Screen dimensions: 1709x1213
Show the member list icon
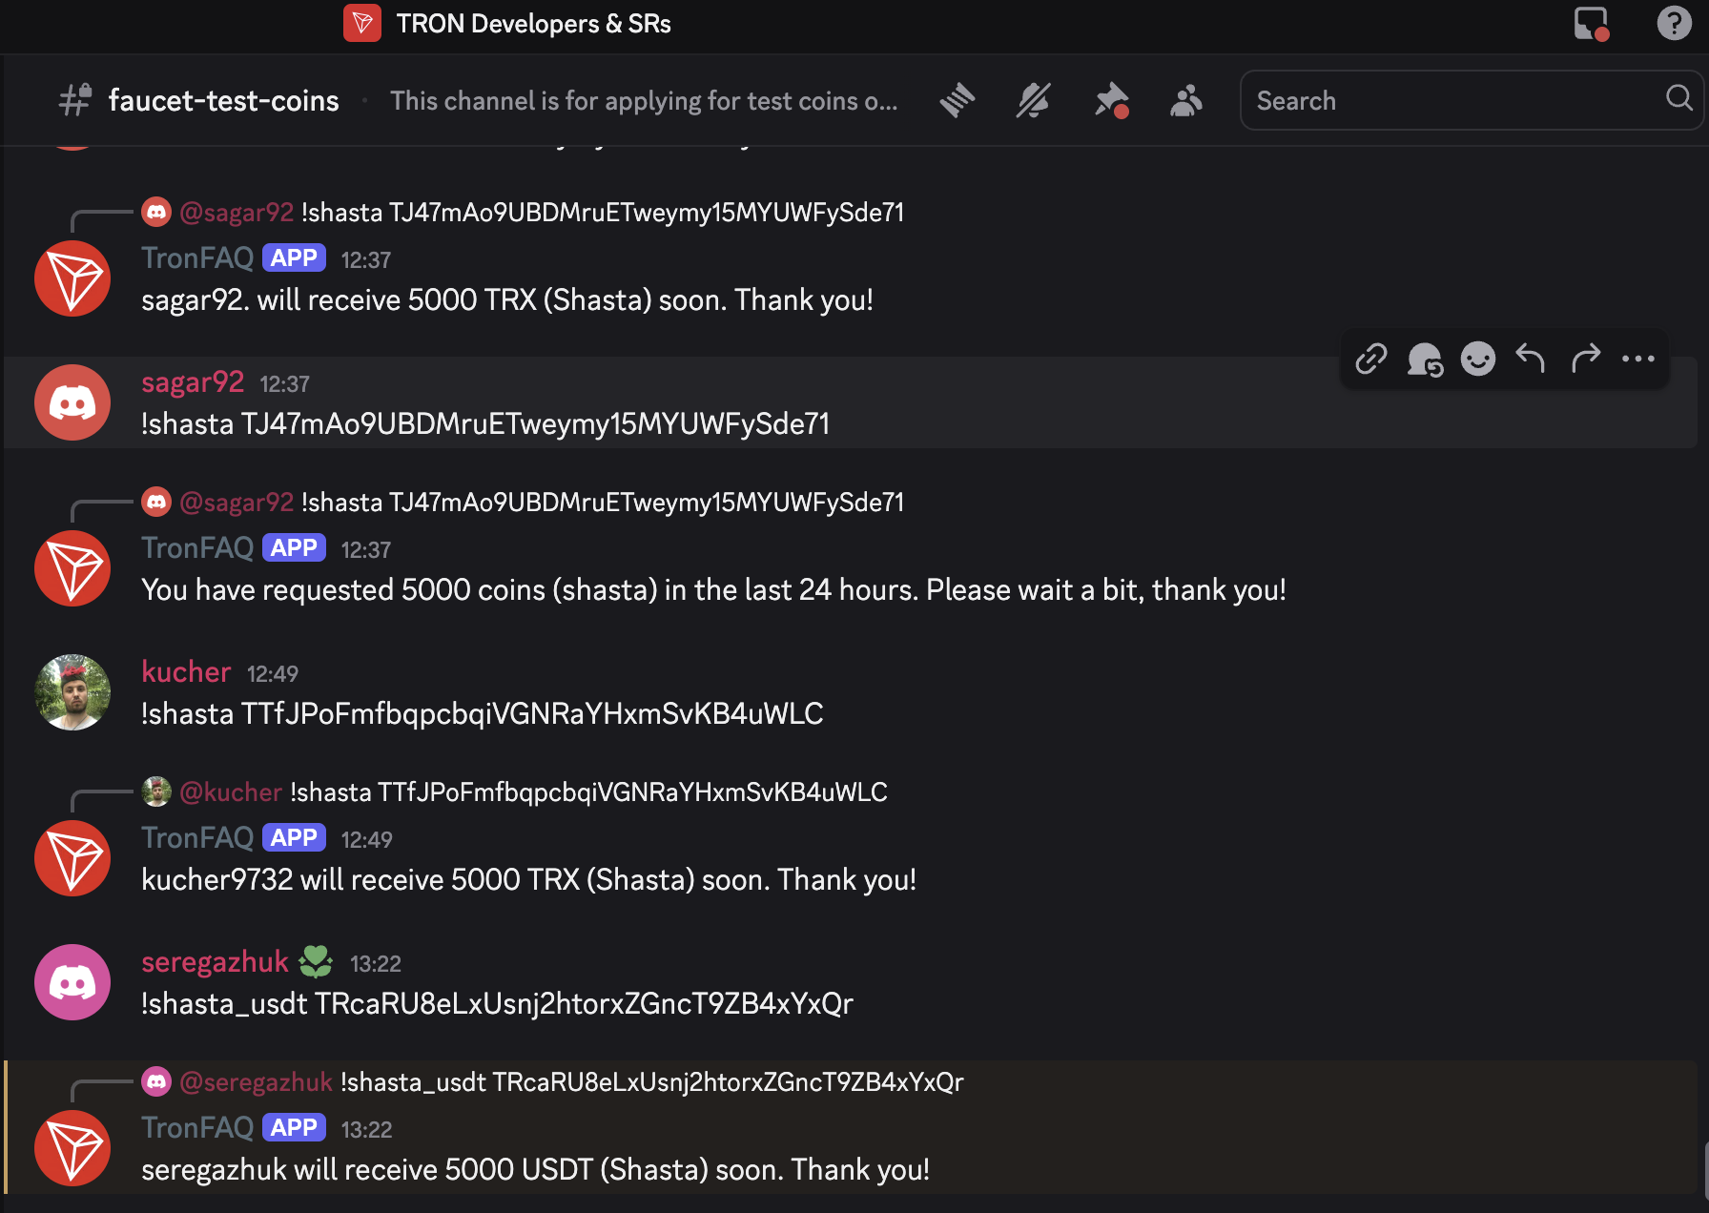1186,100
